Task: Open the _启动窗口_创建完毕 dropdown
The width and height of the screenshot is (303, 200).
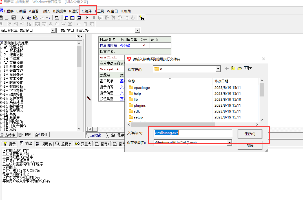Action: [x=137, y=30]
